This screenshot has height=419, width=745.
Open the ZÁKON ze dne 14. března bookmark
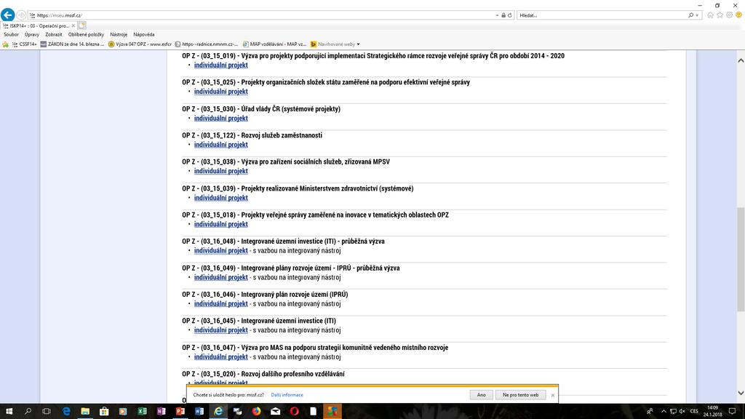point(72,44)
